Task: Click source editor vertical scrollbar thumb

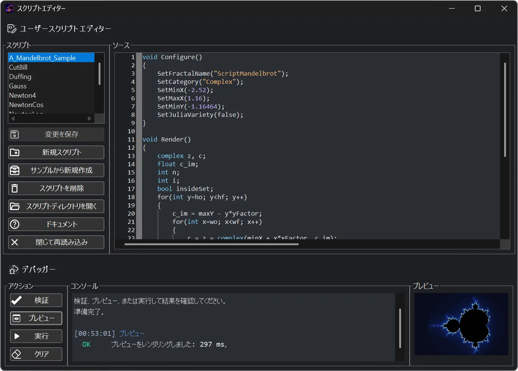Action: [505, 109]
